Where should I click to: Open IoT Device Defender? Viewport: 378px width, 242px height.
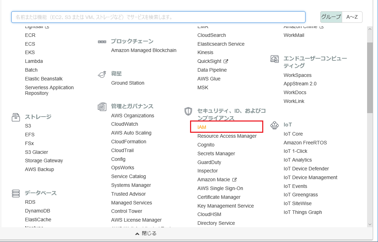point(306,169)
